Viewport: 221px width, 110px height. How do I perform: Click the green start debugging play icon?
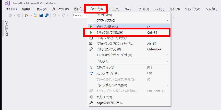pyautogui.click(x=91, y=26)
